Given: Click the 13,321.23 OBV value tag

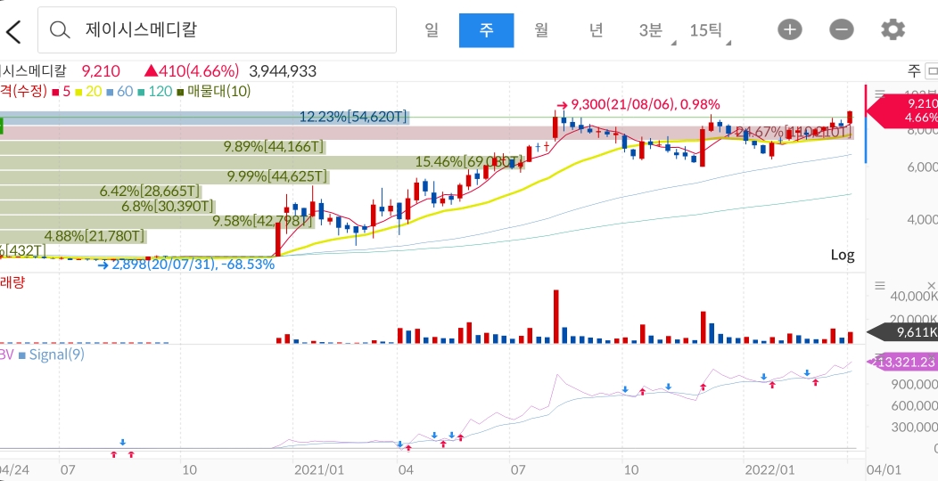Looking at the screenshot, I should tap(902, 363).
